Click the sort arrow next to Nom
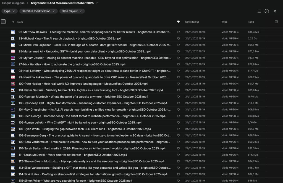 (13, 22)
